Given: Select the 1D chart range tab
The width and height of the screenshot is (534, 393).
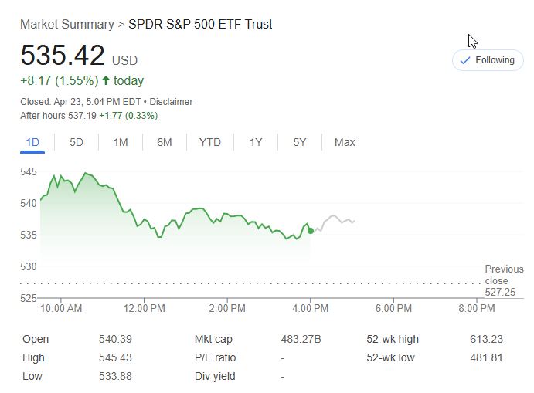Looking at the screenshot, I should [x=32, y=142].
